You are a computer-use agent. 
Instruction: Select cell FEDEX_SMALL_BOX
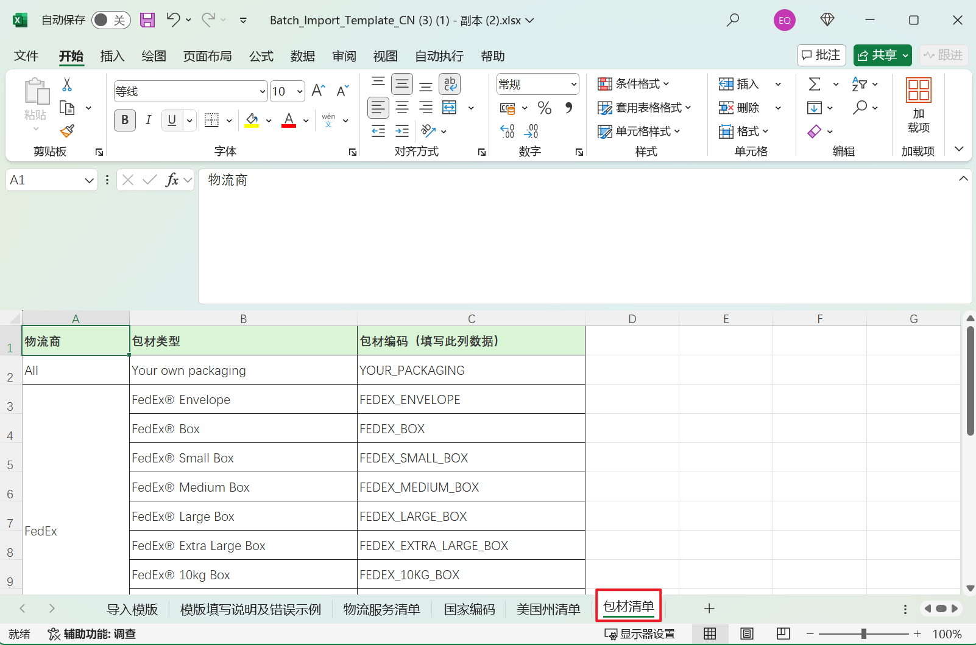[471, 458]
